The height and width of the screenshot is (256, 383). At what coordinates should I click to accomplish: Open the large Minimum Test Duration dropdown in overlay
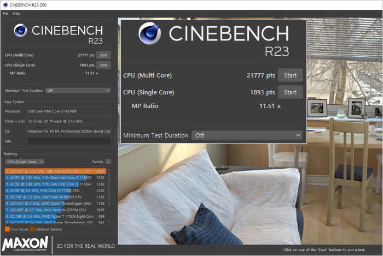pyautogui.click(x=247, y=135)
